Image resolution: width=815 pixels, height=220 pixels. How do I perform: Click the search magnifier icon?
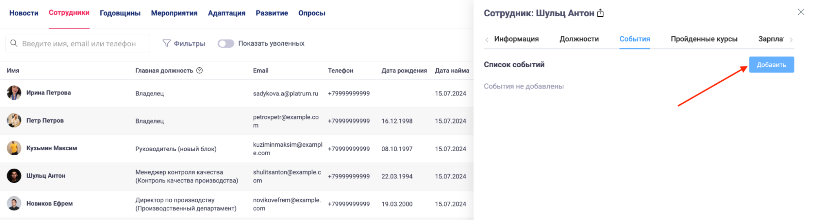click(x=14, y=43)
